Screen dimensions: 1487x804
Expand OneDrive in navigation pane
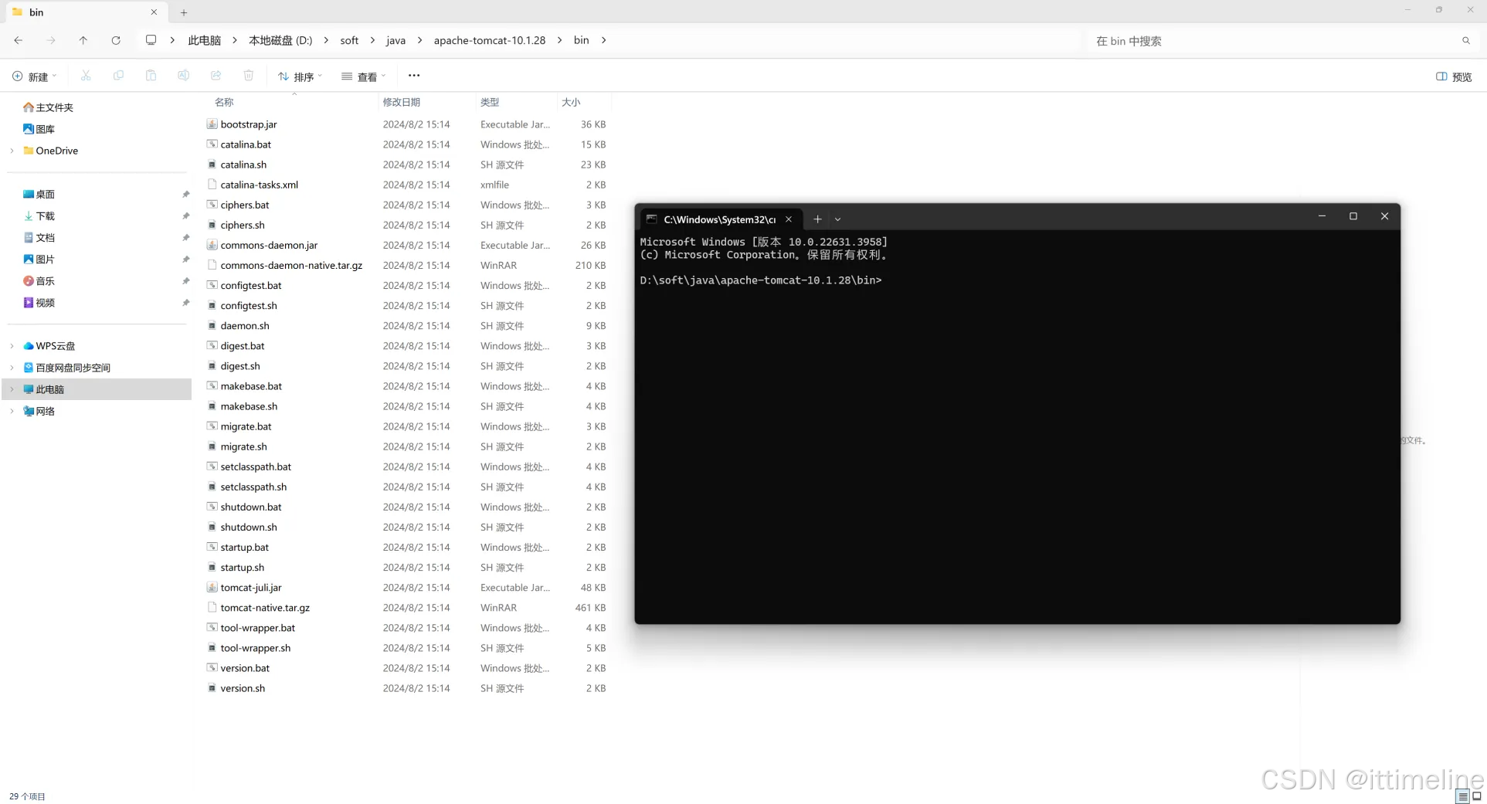12,151
